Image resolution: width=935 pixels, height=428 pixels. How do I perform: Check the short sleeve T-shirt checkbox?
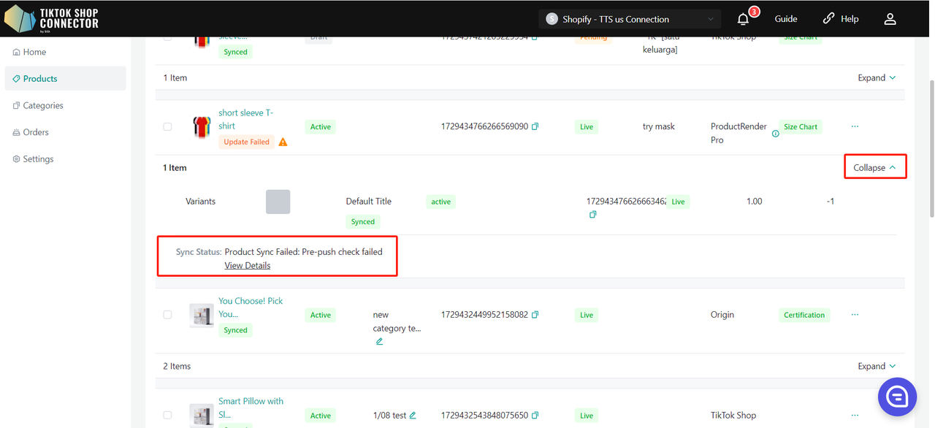(x=167, y=126)
